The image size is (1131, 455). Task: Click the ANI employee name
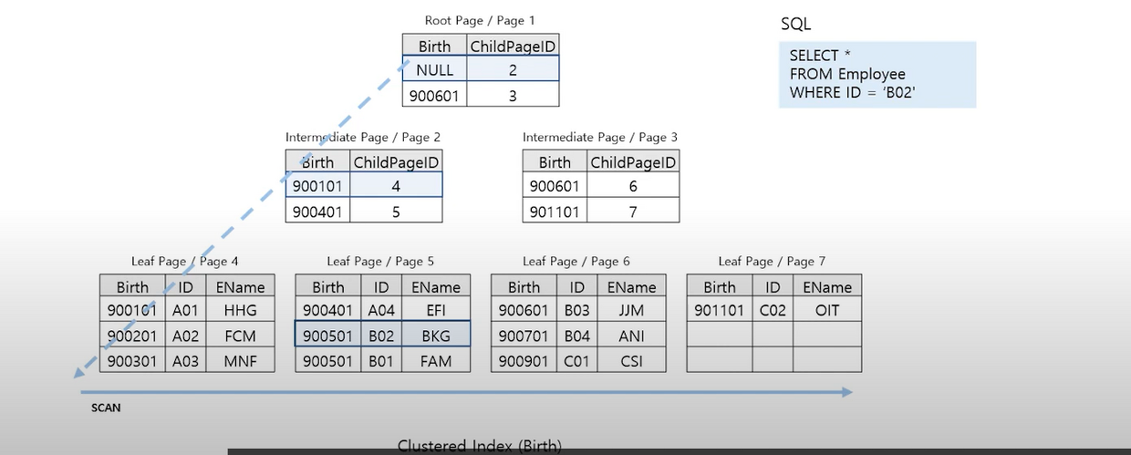point(632,336)
